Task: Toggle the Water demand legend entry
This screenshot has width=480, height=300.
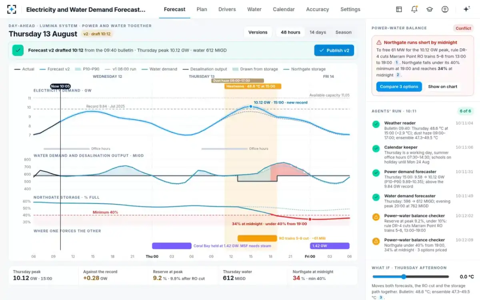Action: (x=159, y=69)
